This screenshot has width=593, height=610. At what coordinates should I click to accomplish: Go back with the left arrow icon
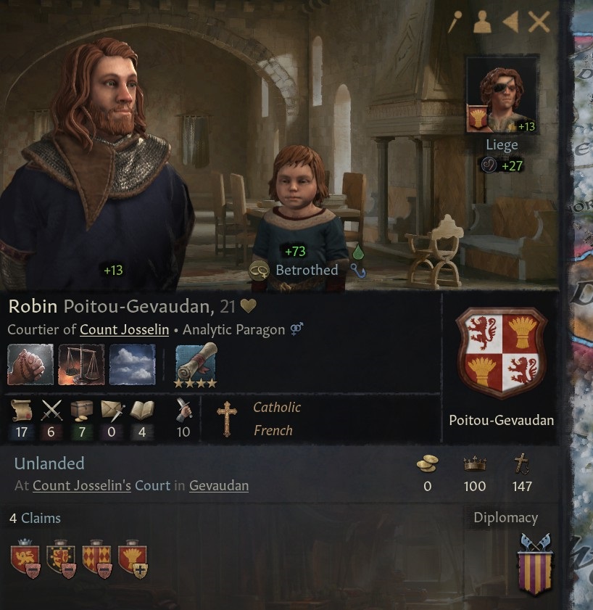point(510,21)
